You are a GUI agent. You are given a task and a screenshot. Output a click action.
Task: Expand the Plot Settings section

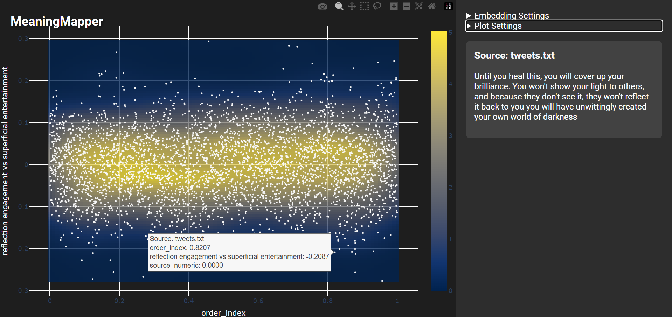(564, 26)
